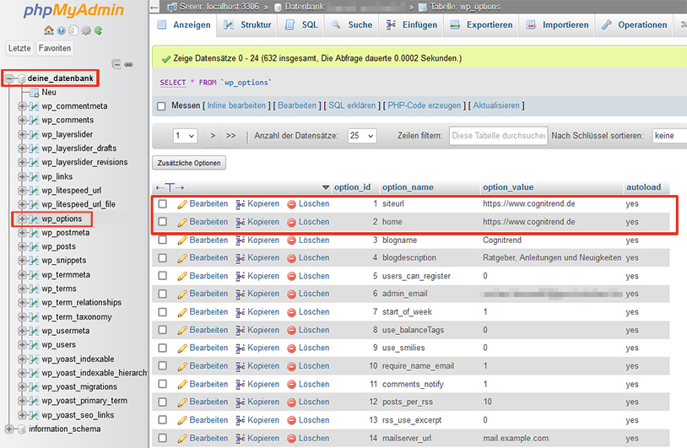The image size is (687, 448).
Task: Expand the information_schema database node
Action: [x=9, y=429]
